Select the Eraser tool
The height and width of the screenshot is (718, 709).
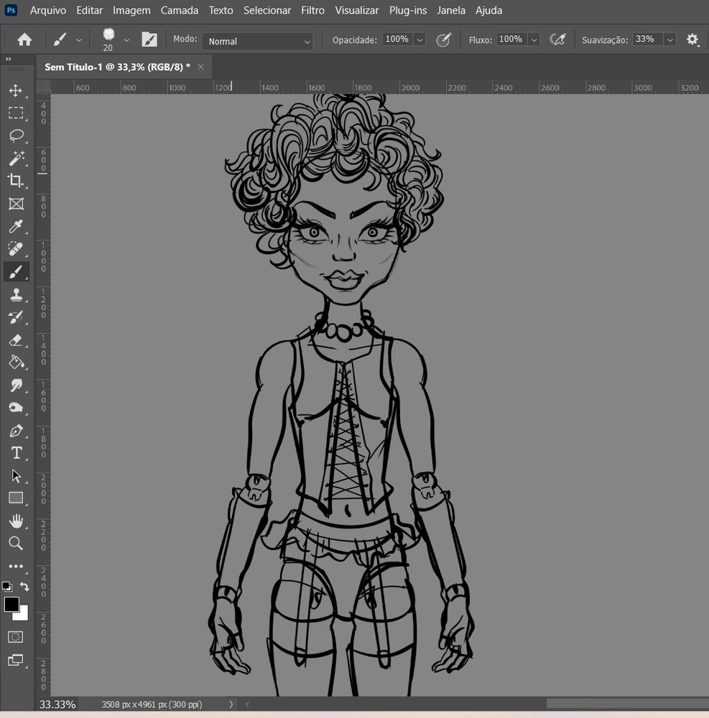(16, 340)
